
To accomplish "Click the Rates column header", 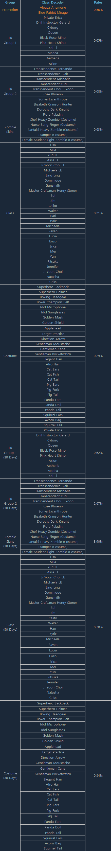I will click(x=98, y=2).
